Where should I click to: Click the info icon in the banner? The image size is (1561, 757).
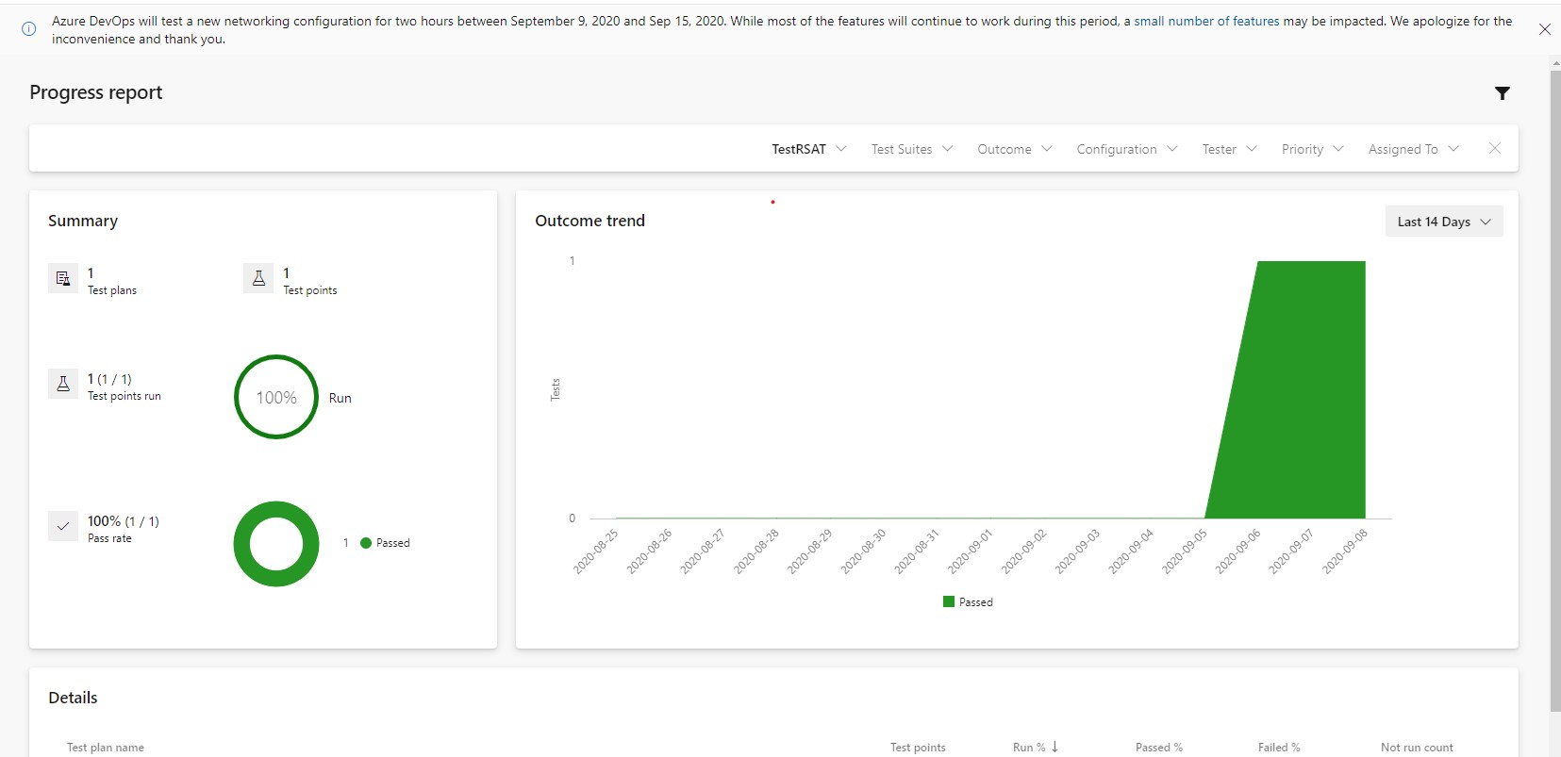click(x=29, y=29)
